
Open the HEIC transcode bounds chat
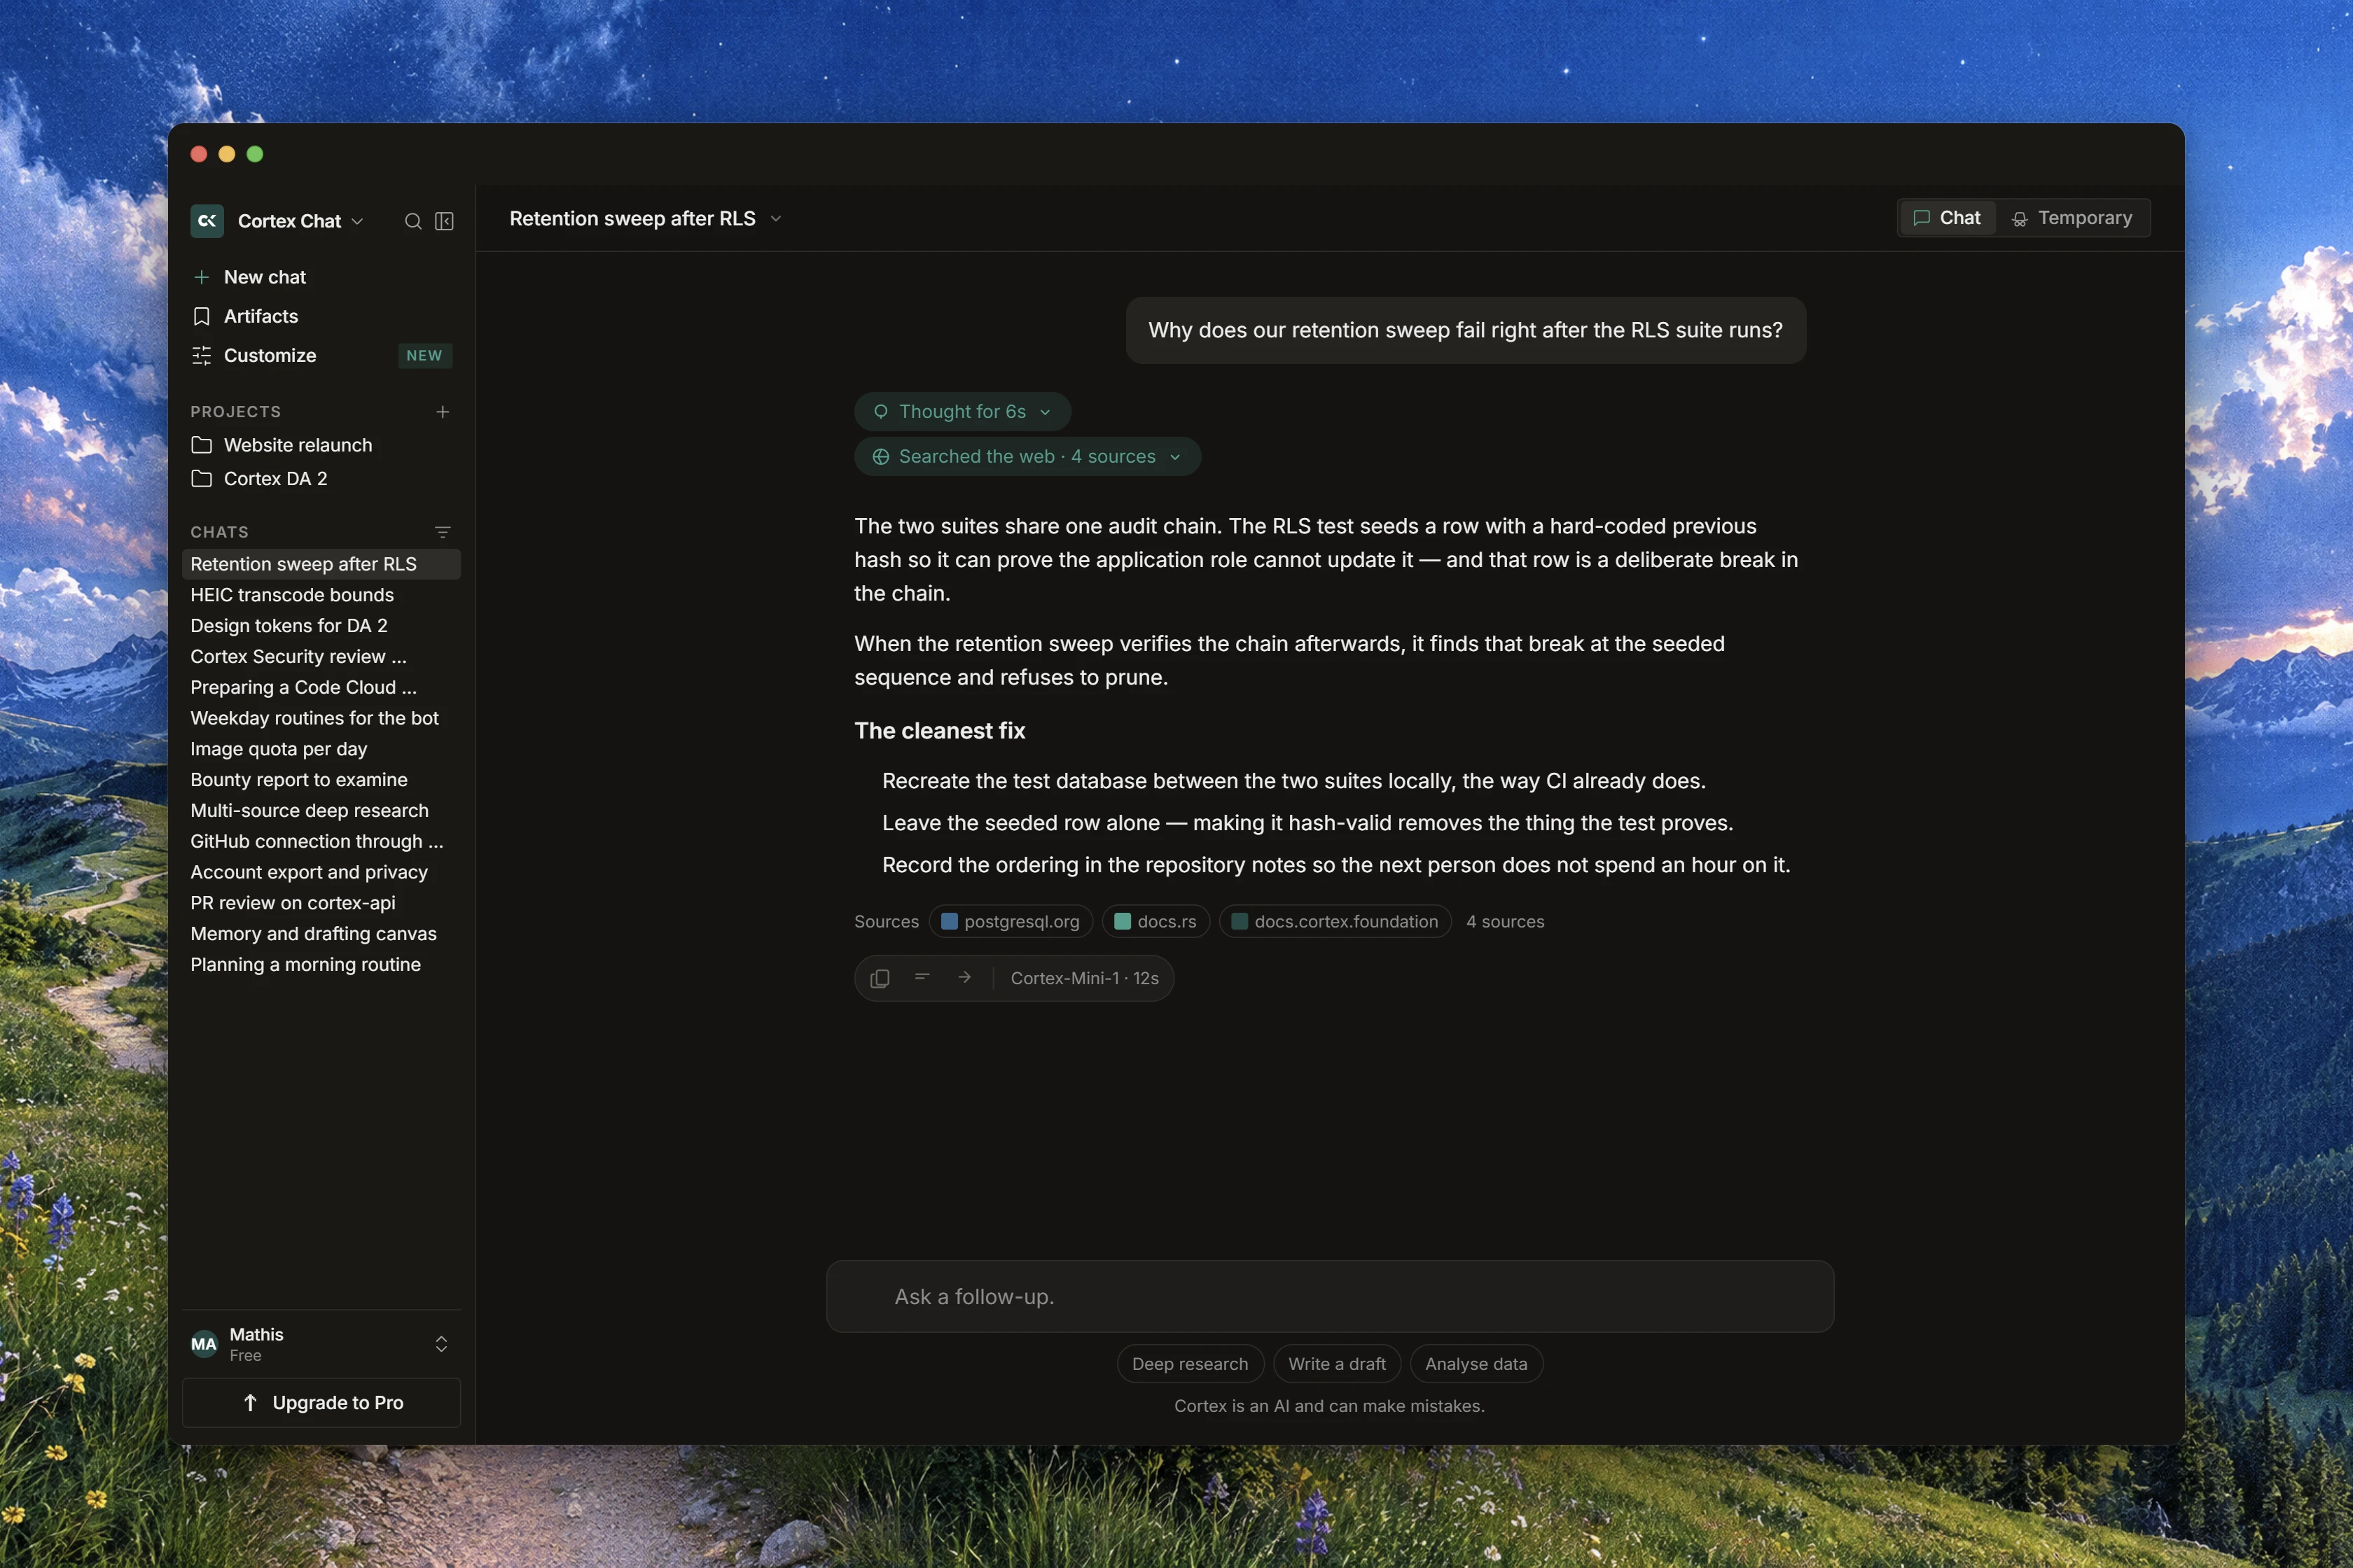pos(321,595)
